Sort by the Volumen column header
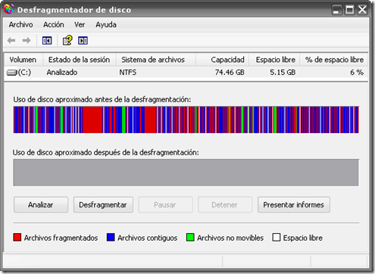This screenshot has width=375, height=274. click(23, 60)
